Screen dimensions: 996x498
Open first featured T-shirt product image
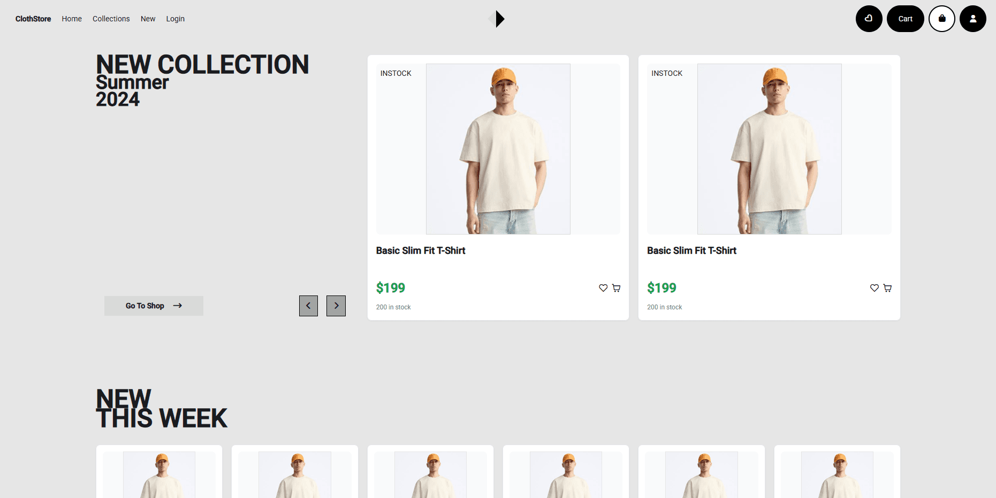(498, 149)
